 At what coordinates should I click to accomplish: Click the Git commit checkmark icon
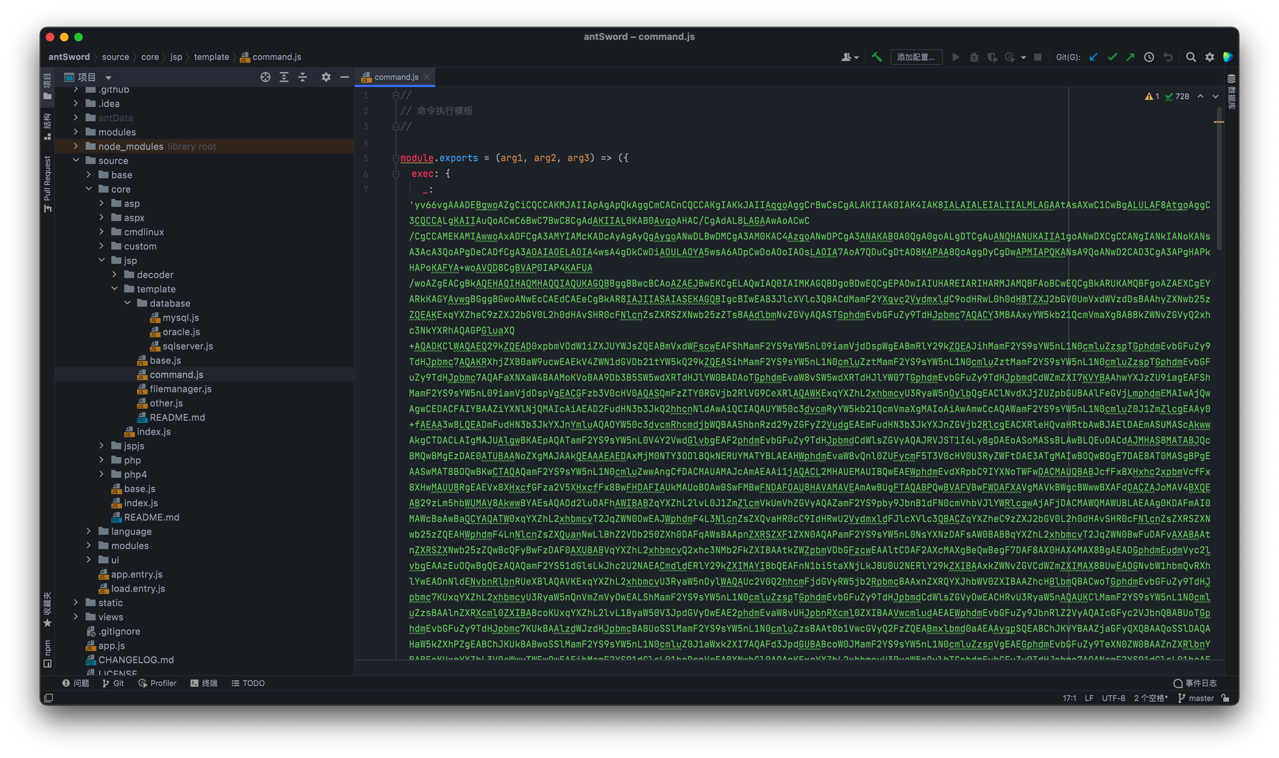[1112, 57]
